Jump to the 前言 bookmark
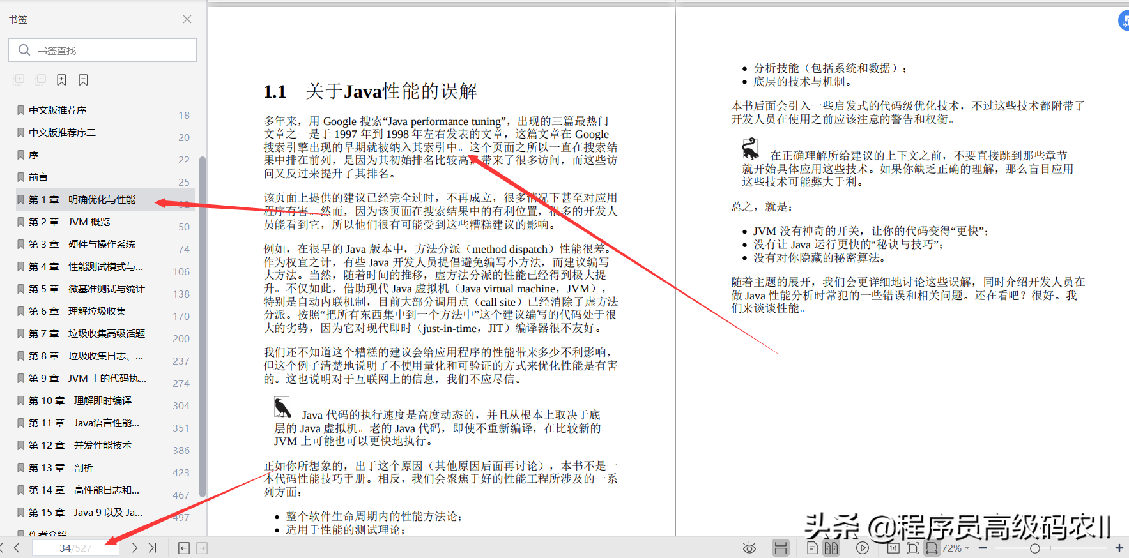1129x558 pixels. click(x=38, y=177)
